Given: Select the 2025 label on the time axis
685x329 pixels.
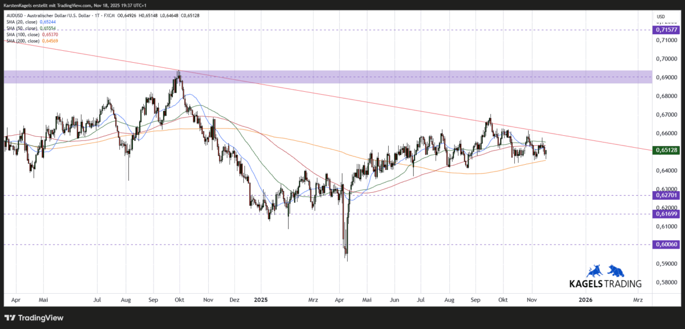Looking at the screenshot, I should tap(261, 299).
